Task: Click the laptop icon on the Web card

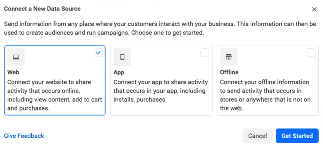Action: pos(16,57)
